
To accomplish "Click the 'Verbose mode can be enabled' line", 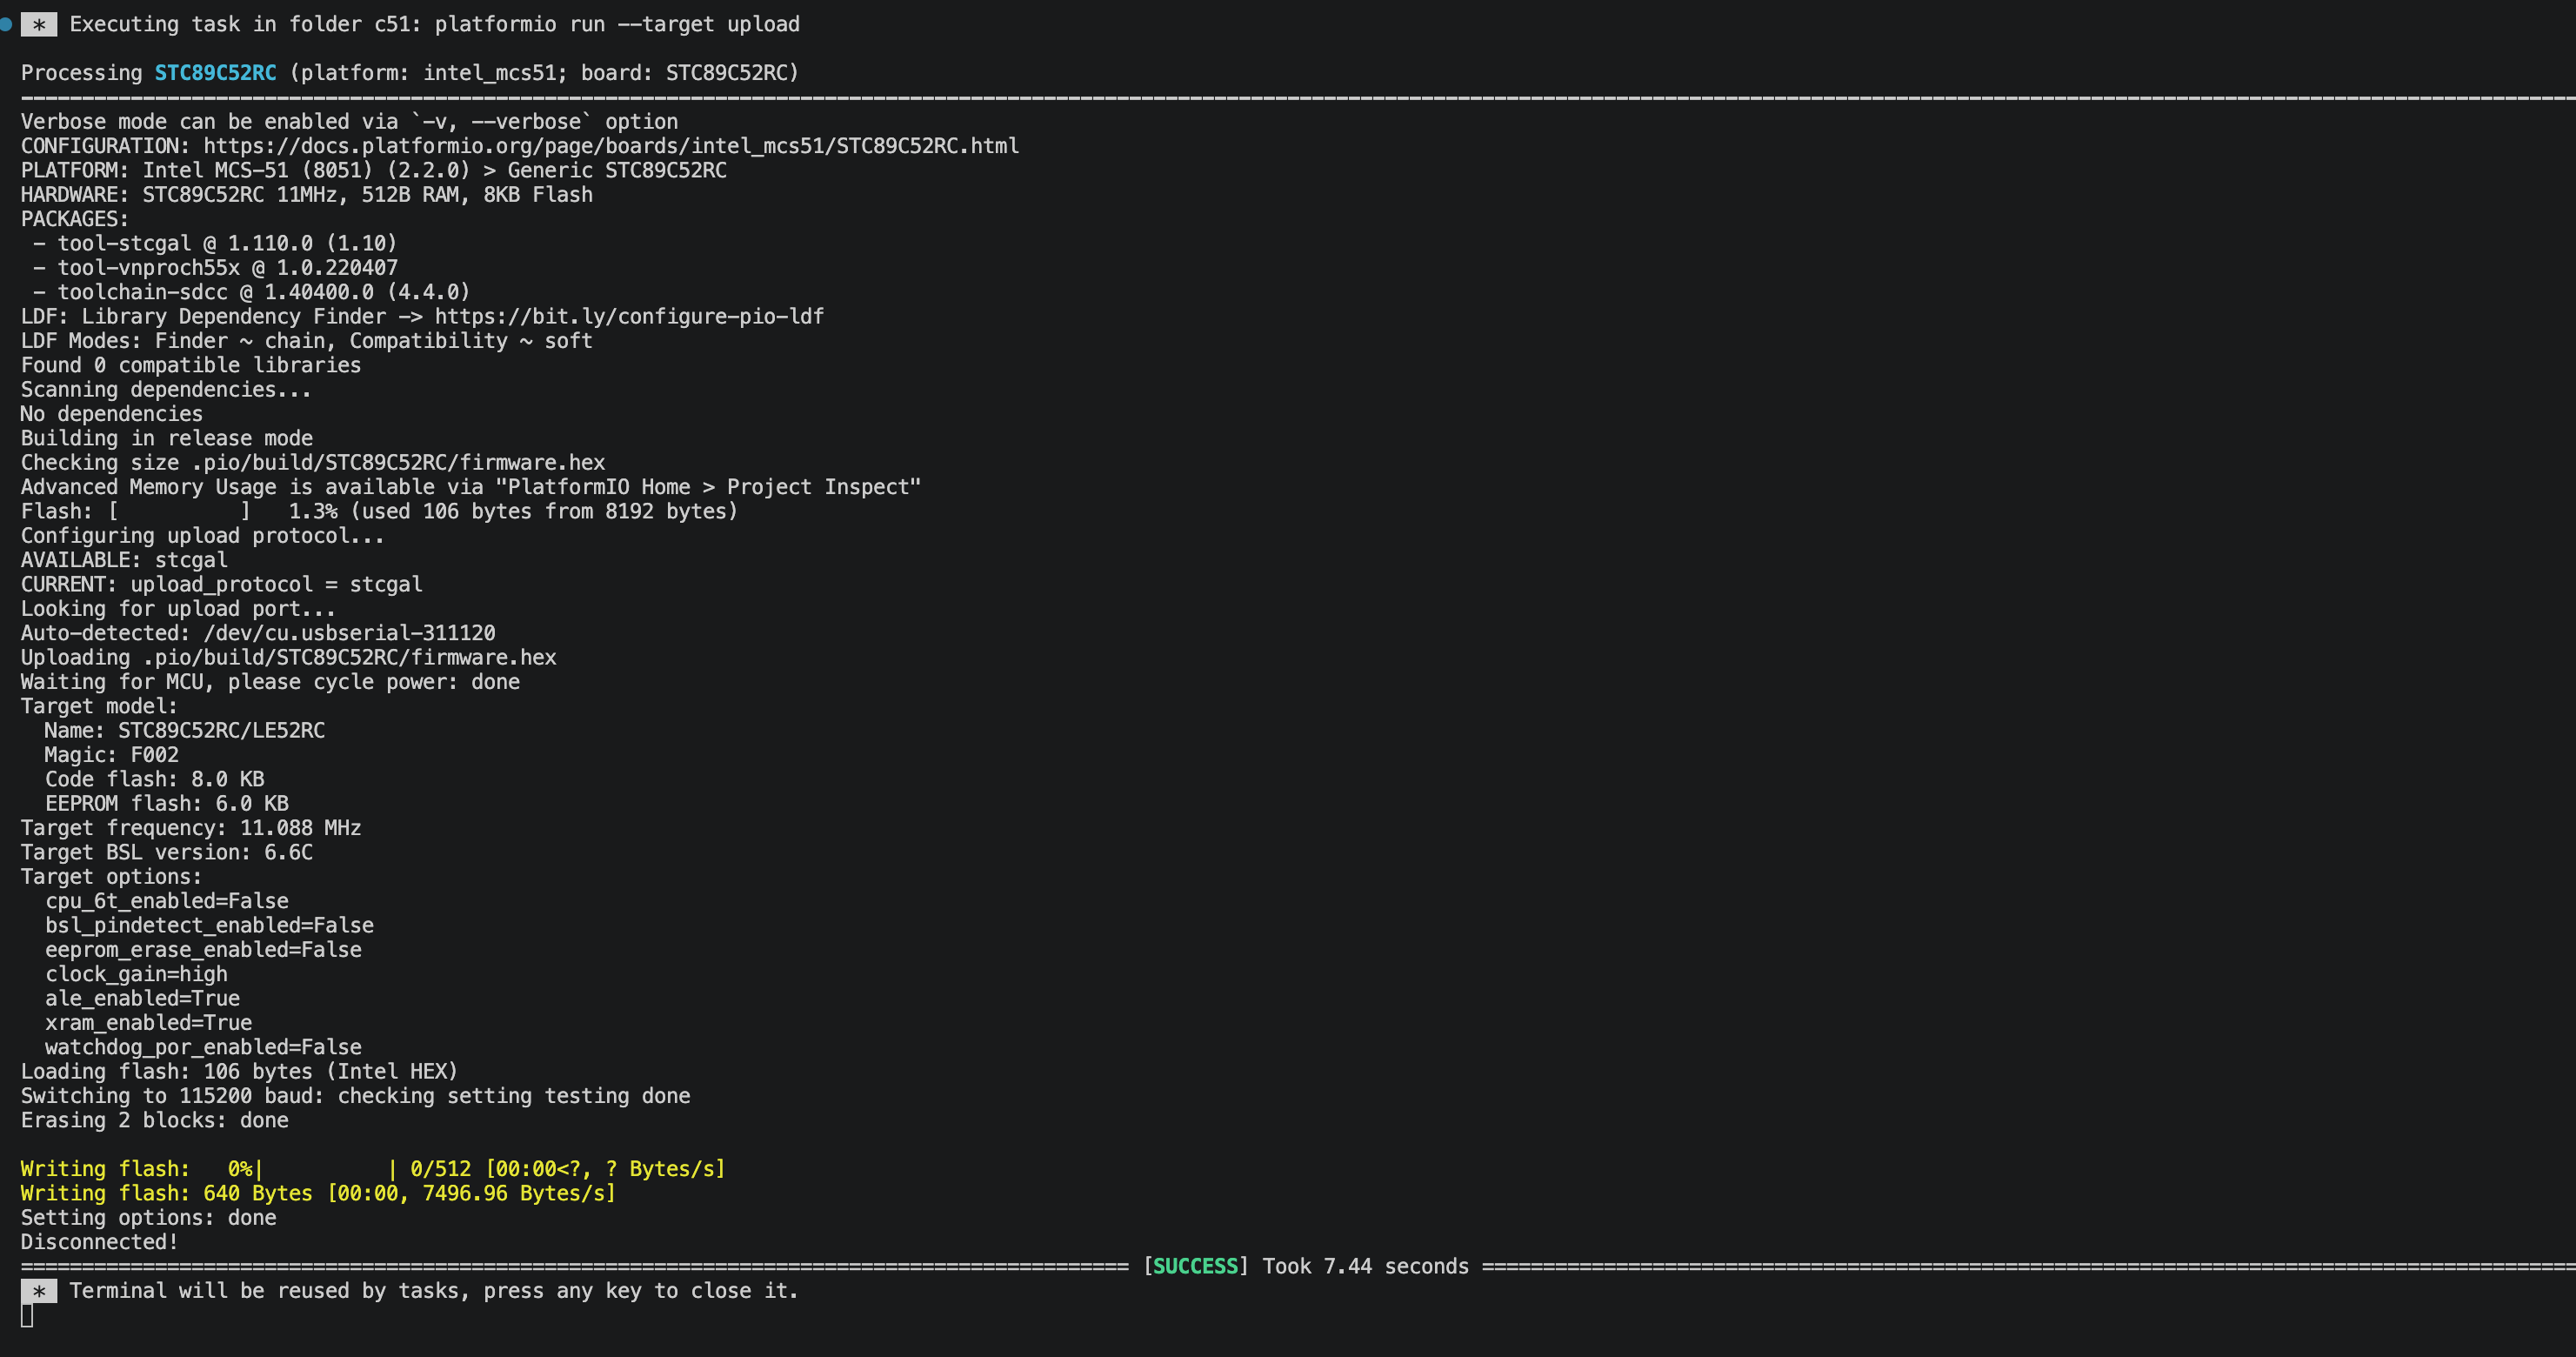I will 349,122.
